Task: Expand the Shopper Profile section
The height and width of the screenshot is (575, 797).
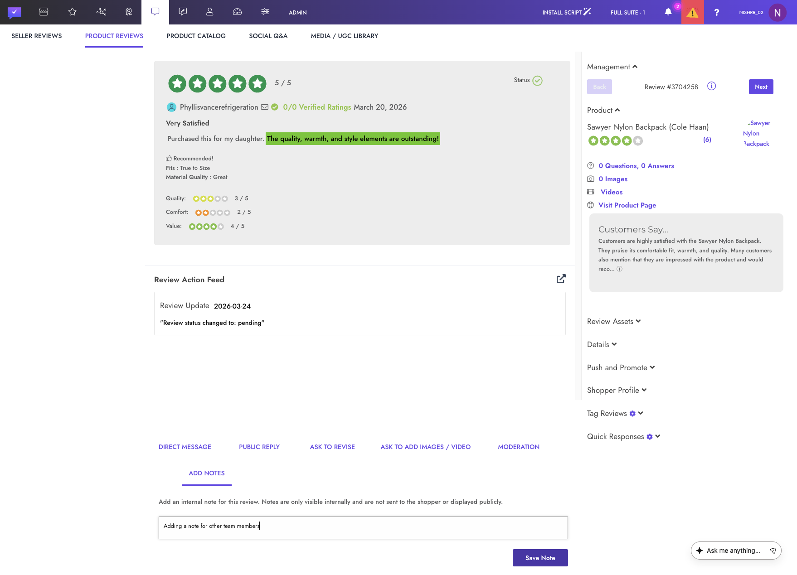Action: pyautogui.click(x=617, y=390)
